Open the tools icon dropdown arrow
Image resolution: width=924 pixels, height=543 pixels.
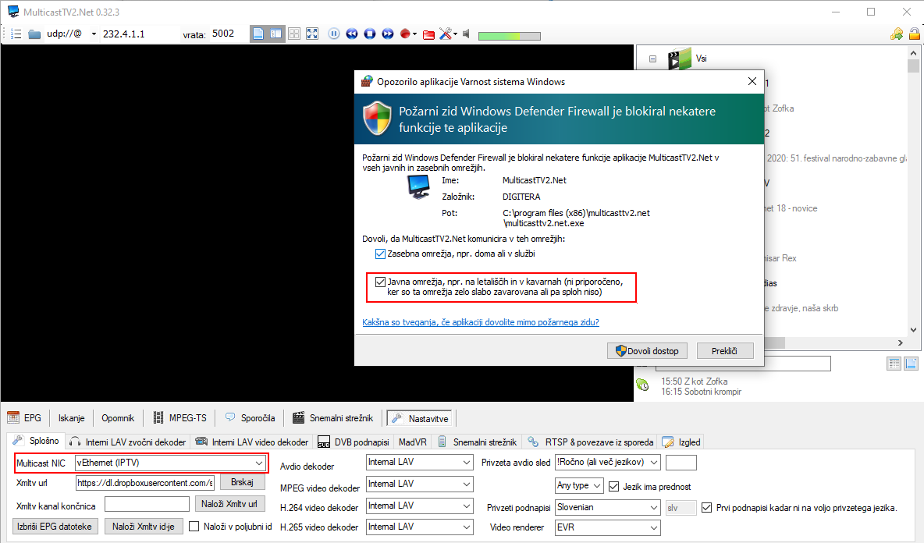coord(456,34)
